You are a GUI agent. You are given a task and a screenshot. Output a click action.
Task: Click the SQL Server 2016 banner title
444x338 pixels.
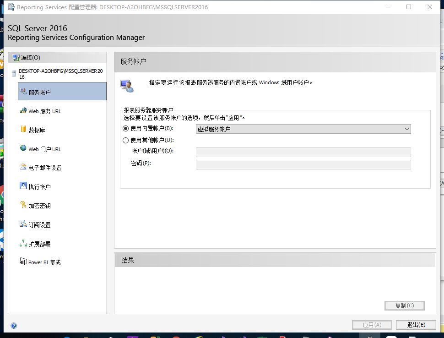[x=38, y=28]
